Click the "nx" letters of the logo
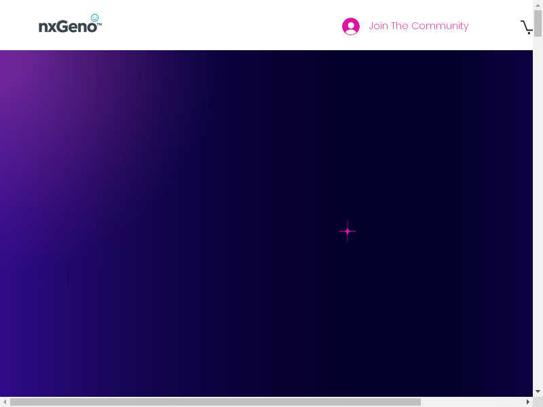 47,27
